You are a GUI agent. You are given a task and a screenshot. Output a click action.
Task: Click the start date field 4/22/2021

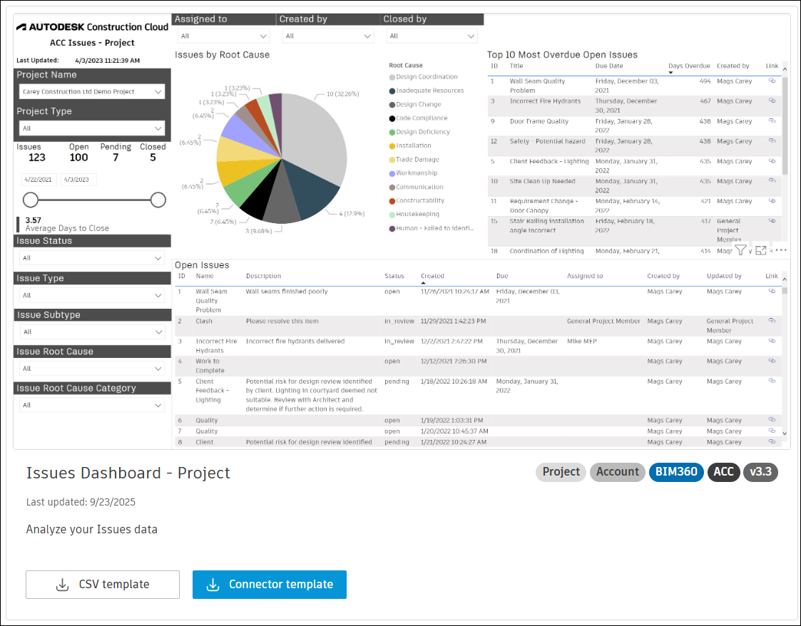[x=39, y=179]
